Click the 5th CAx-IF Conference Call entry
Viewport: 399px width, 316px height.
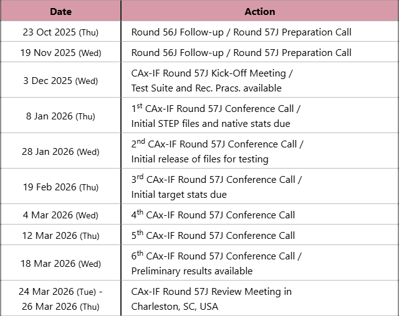click(x=213, y=236)
